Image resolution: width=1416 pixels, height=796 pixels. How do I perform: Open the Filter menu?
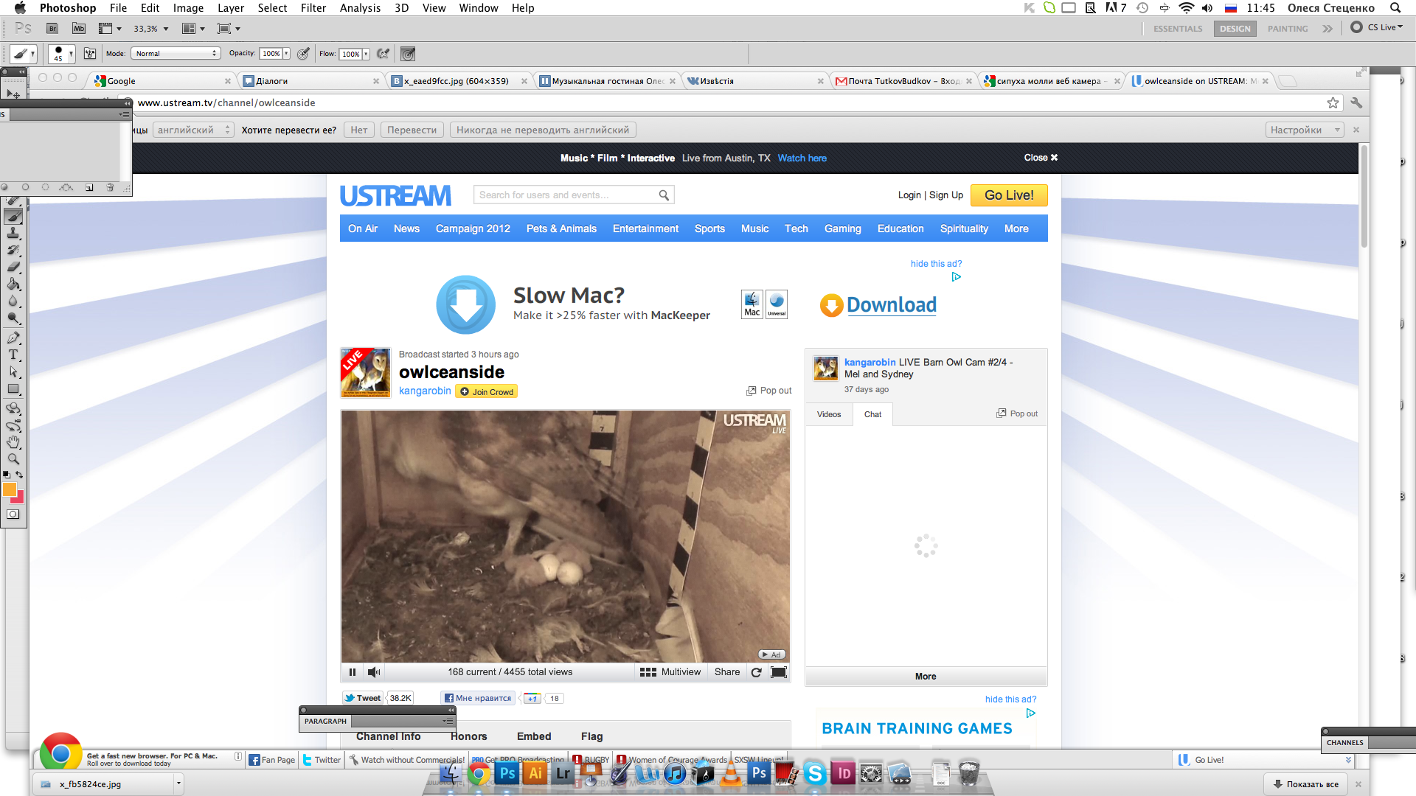coord(313,8)
